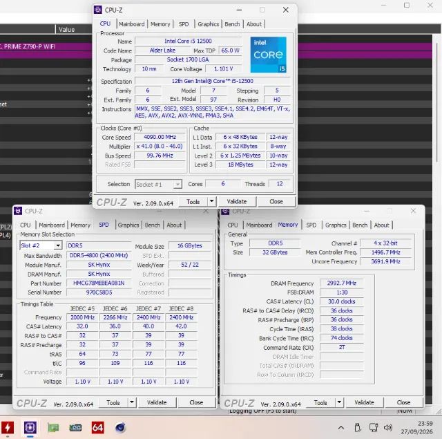This screenshot has height=439, width=442.
Task: Select CPU tab in the SPD window
Action: click(x=25, y=225)
